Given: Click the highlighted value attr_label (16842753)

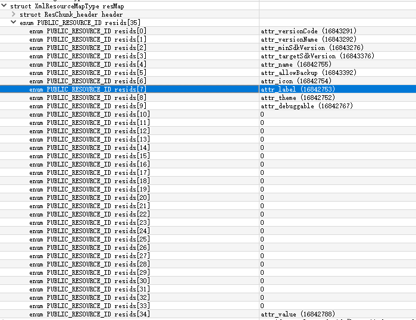Looking at the screenshot, I should [298, 89].
